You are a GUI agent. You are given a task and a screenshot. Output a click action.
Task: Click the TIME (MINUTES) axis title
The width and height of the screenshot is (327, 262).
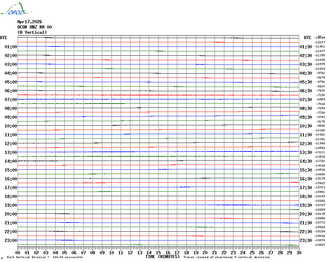[x=162, y=257]
